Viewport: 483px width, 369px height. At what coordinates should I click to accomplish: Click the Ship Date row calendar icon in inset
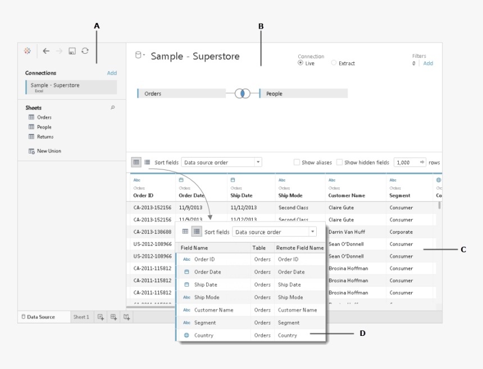click(x=186, y=284)
